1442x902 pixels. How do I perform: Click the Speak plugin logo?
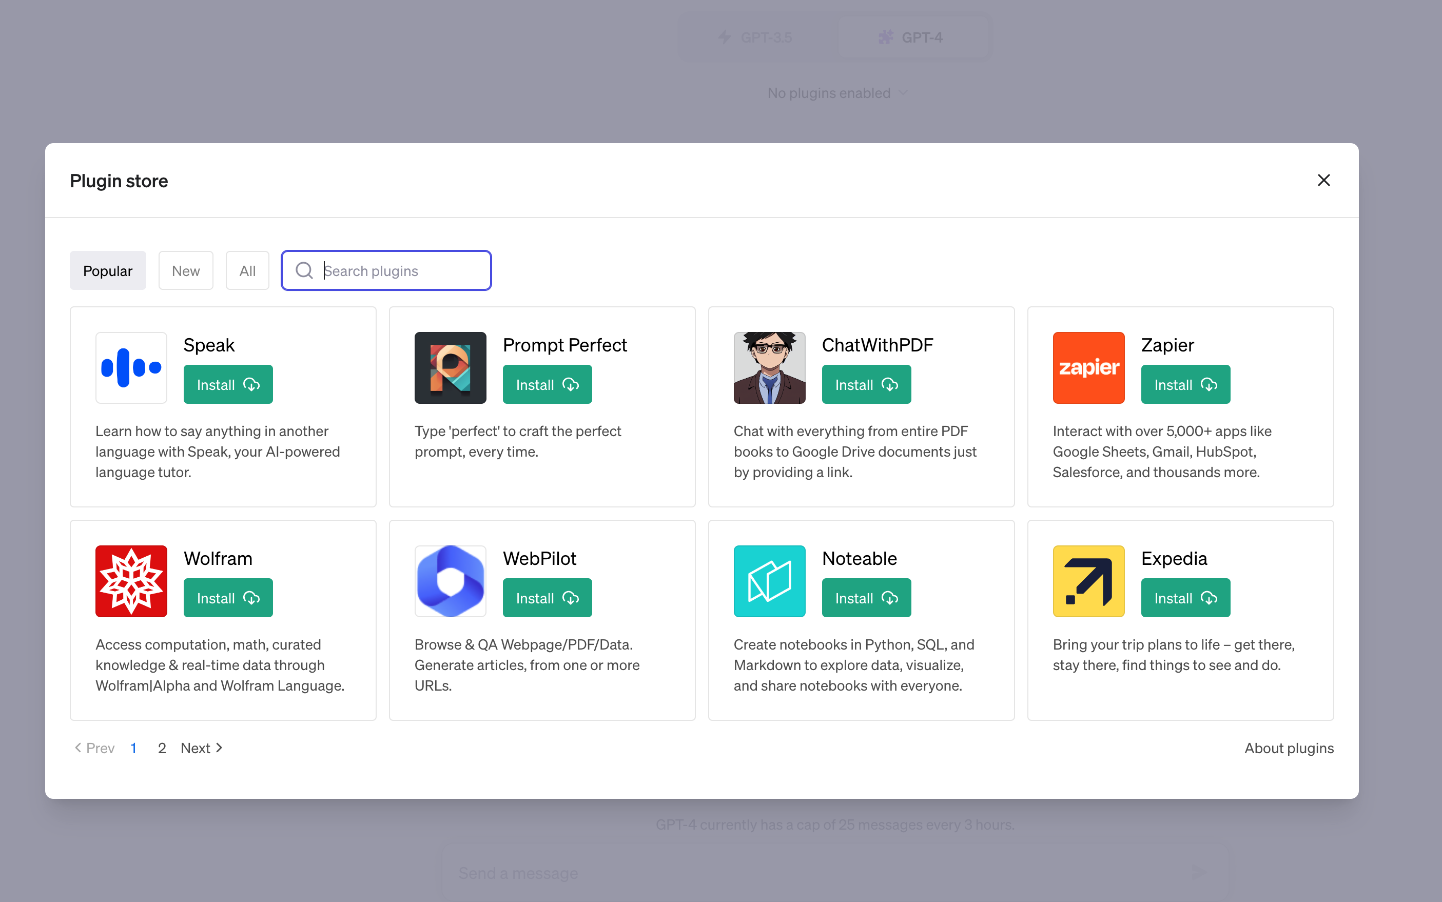tap(131, 367)
